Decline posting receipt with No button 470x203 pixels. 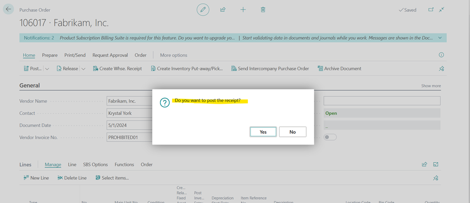[293, 131]
